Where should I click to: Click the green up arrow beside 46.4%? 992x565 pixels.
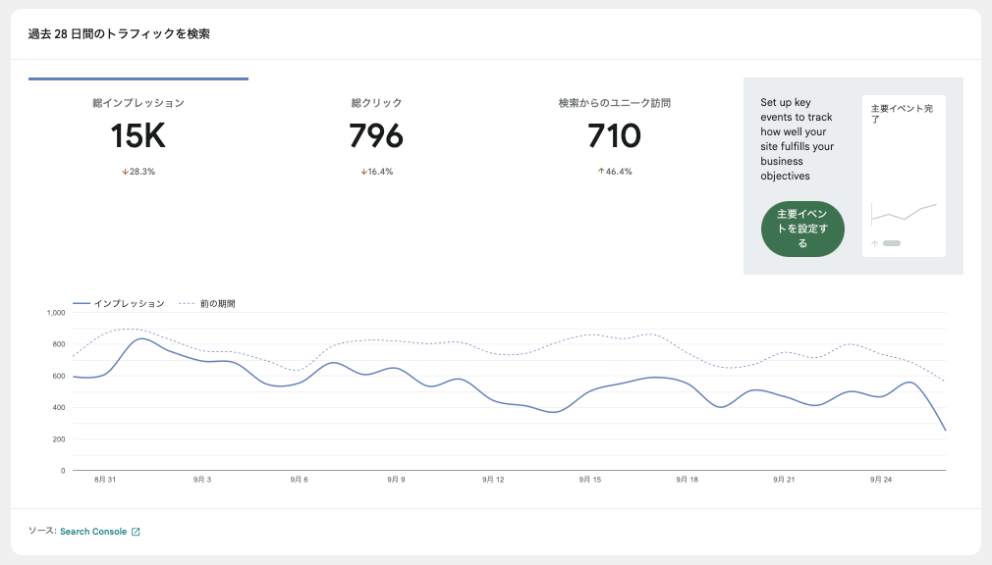tap(600, 172)
